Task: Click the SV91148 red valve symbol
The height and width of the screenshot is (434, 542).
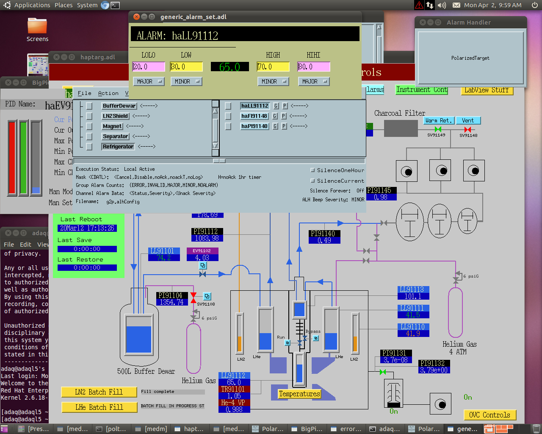Action: pos(467,130)
